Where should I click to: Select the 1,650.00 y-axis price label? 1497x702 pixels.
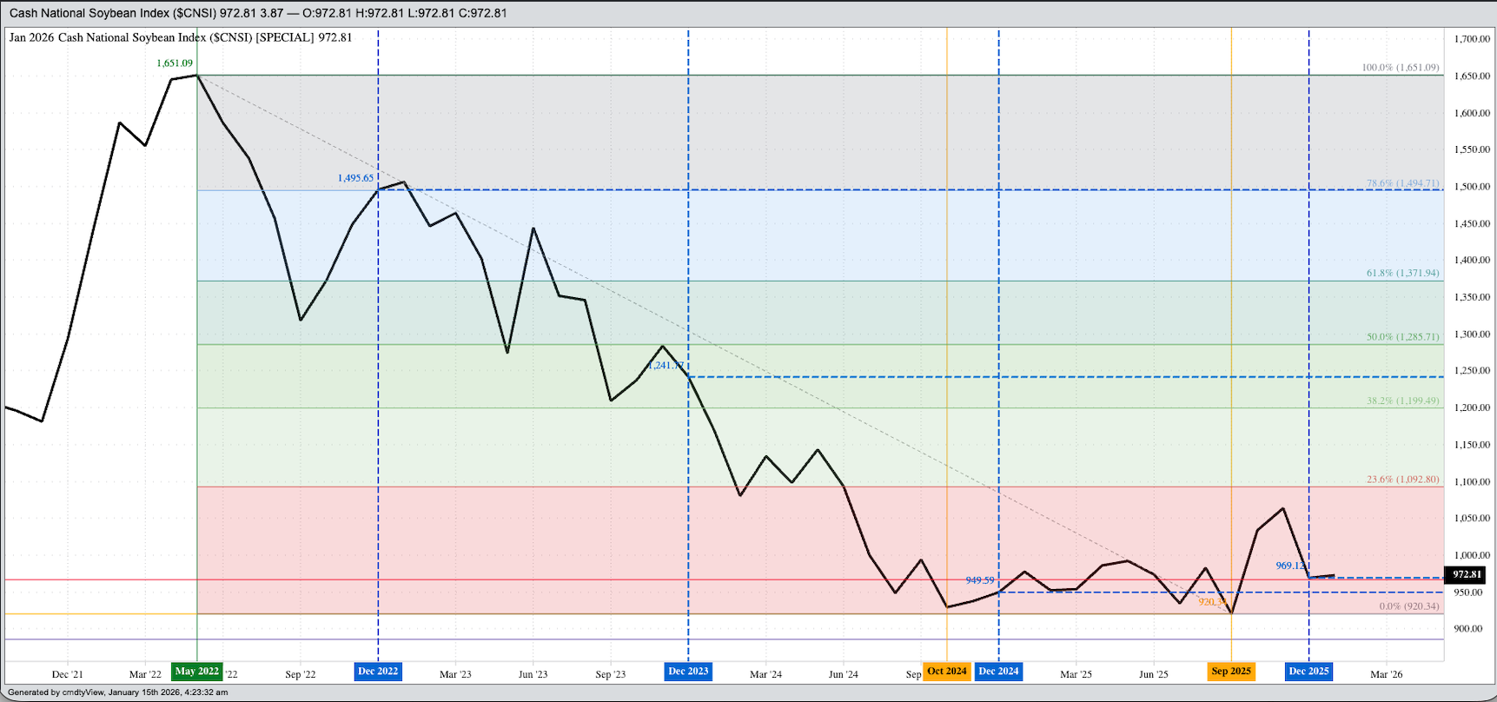(1471, 76)
